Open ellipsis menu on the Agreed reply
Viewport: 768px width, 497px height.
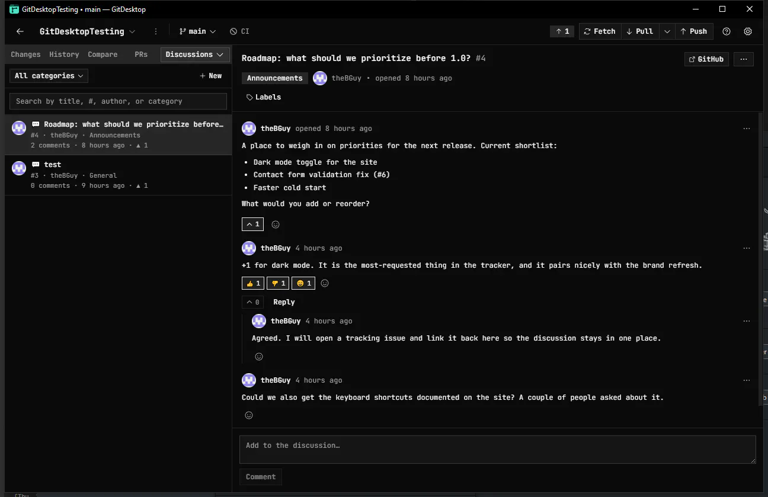point(747,321)
